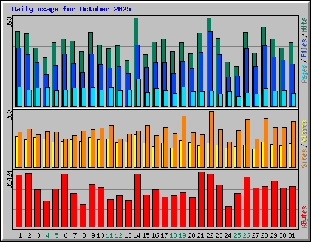
Task: Click day label 10 on the x-axis
Action: click(100, 235)
